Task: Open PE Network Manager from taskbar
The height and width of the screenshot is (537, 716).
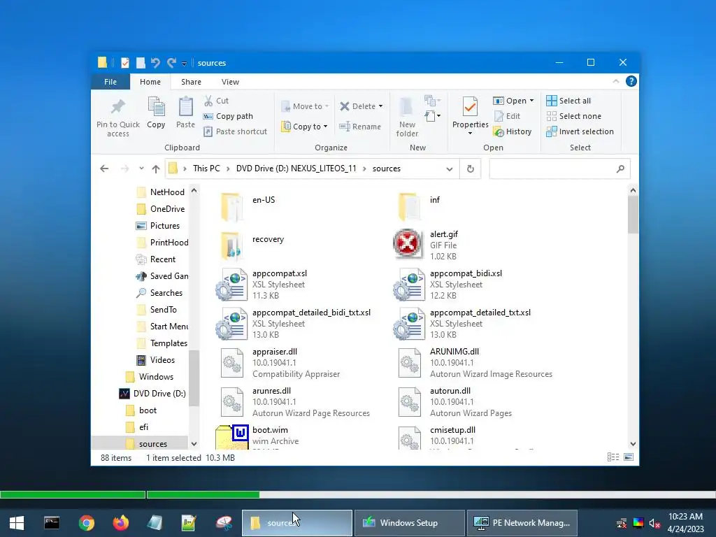Action: click(522, 523)
